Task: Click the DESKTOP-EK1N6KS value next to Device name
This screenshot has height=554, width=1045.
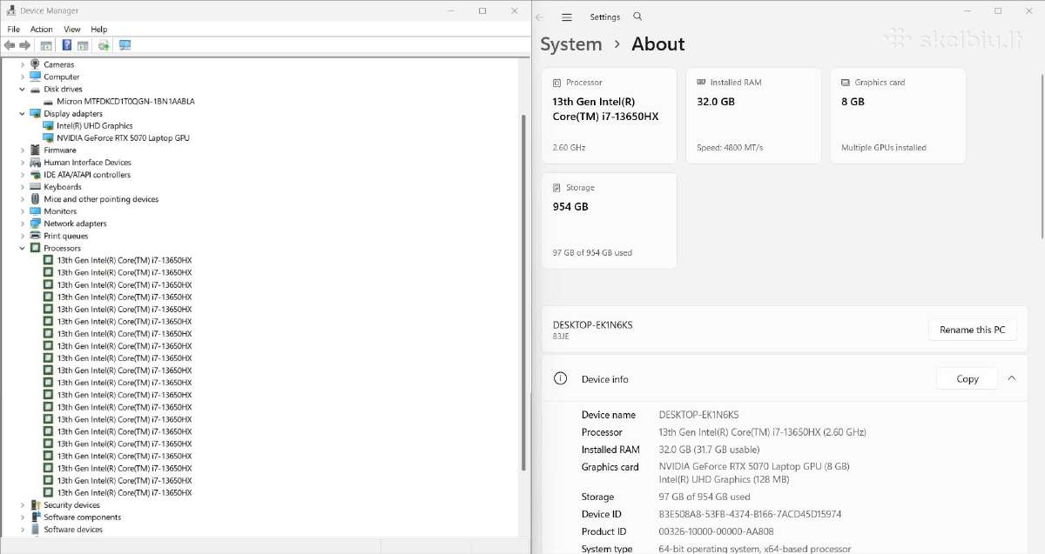Action: (x=698, y=415)
